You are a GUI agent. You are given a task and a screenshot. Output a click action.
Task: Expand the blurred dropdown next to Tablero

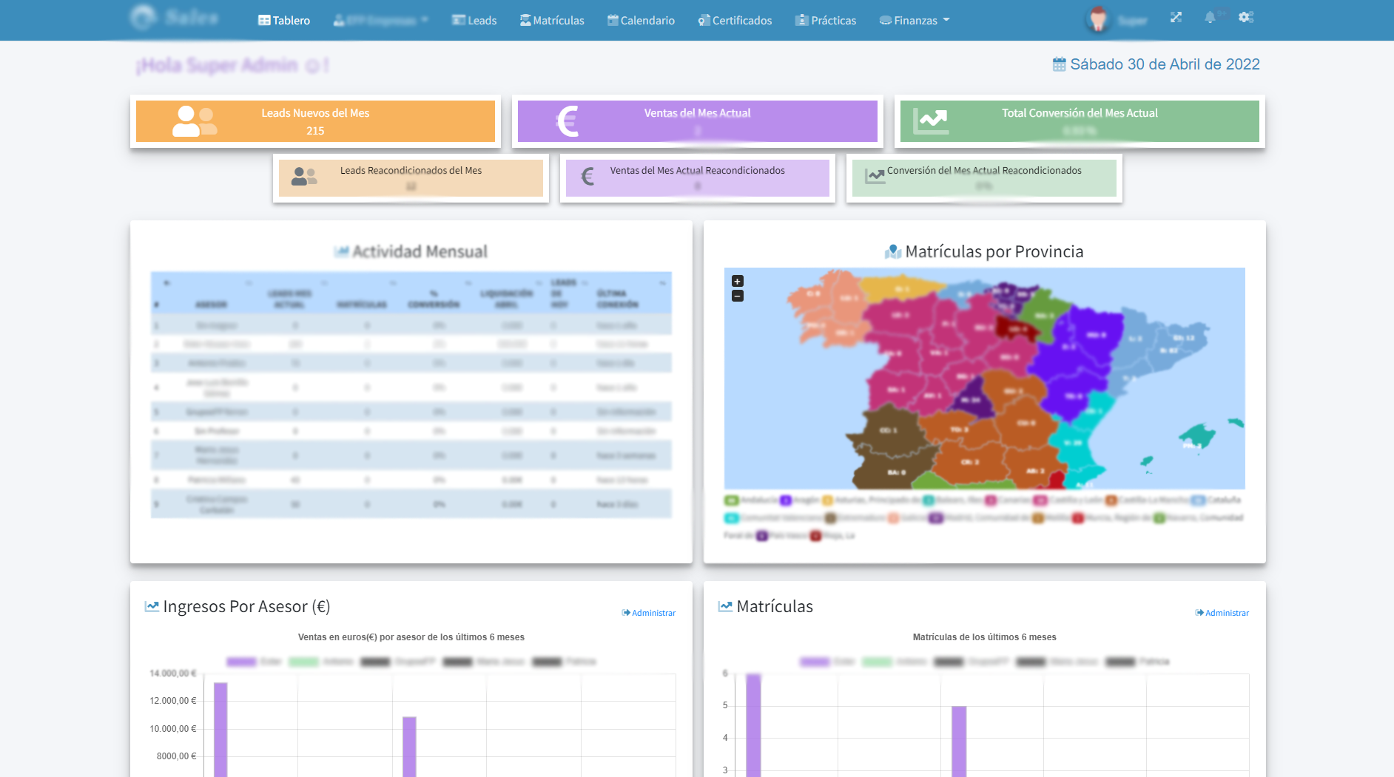[380, 21]
